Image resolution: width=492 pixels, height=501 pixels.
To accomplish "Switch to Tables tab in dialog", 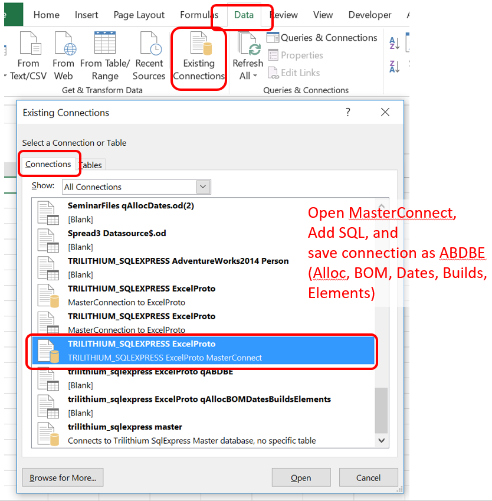I will pos(91,165).
